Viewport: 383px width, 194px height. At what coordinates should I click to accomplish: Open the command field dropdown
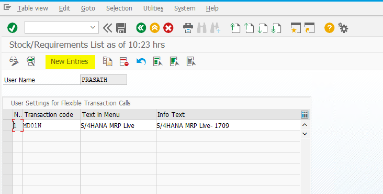coord(93,27)
